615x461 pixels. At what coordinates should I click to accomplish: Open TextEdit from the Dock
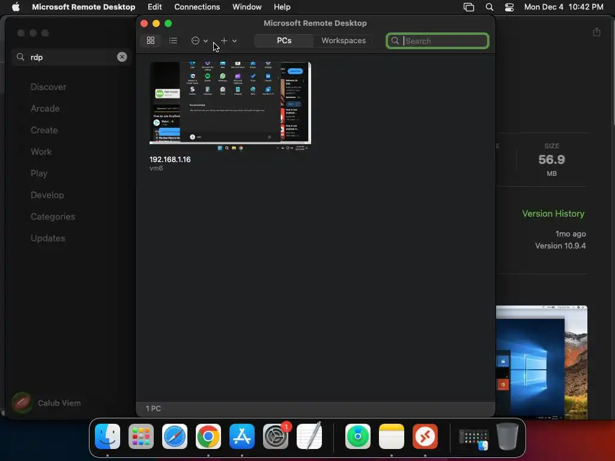click(309, 436)
